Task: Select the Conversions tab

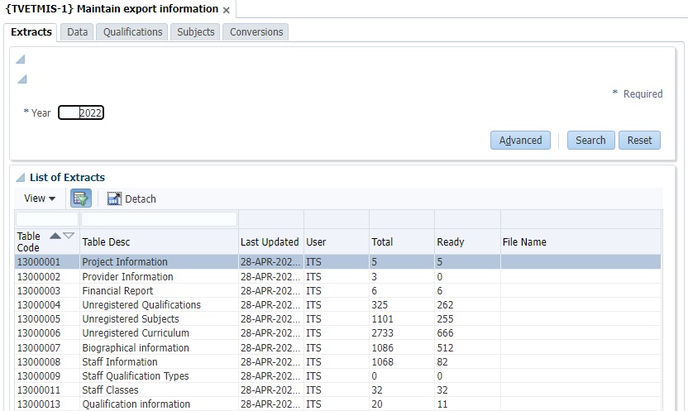Action: point(256,31)
